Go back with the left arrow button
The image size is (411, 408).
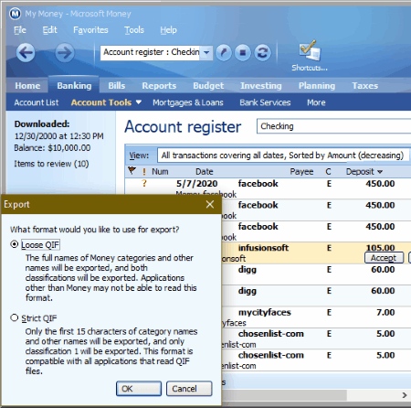click(x=26, y=53)
